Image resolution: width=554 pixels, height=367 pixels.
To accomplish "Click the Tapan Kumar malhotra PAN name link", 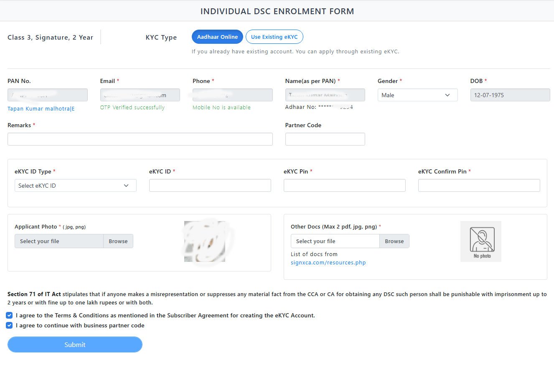I will pos(41,109).
